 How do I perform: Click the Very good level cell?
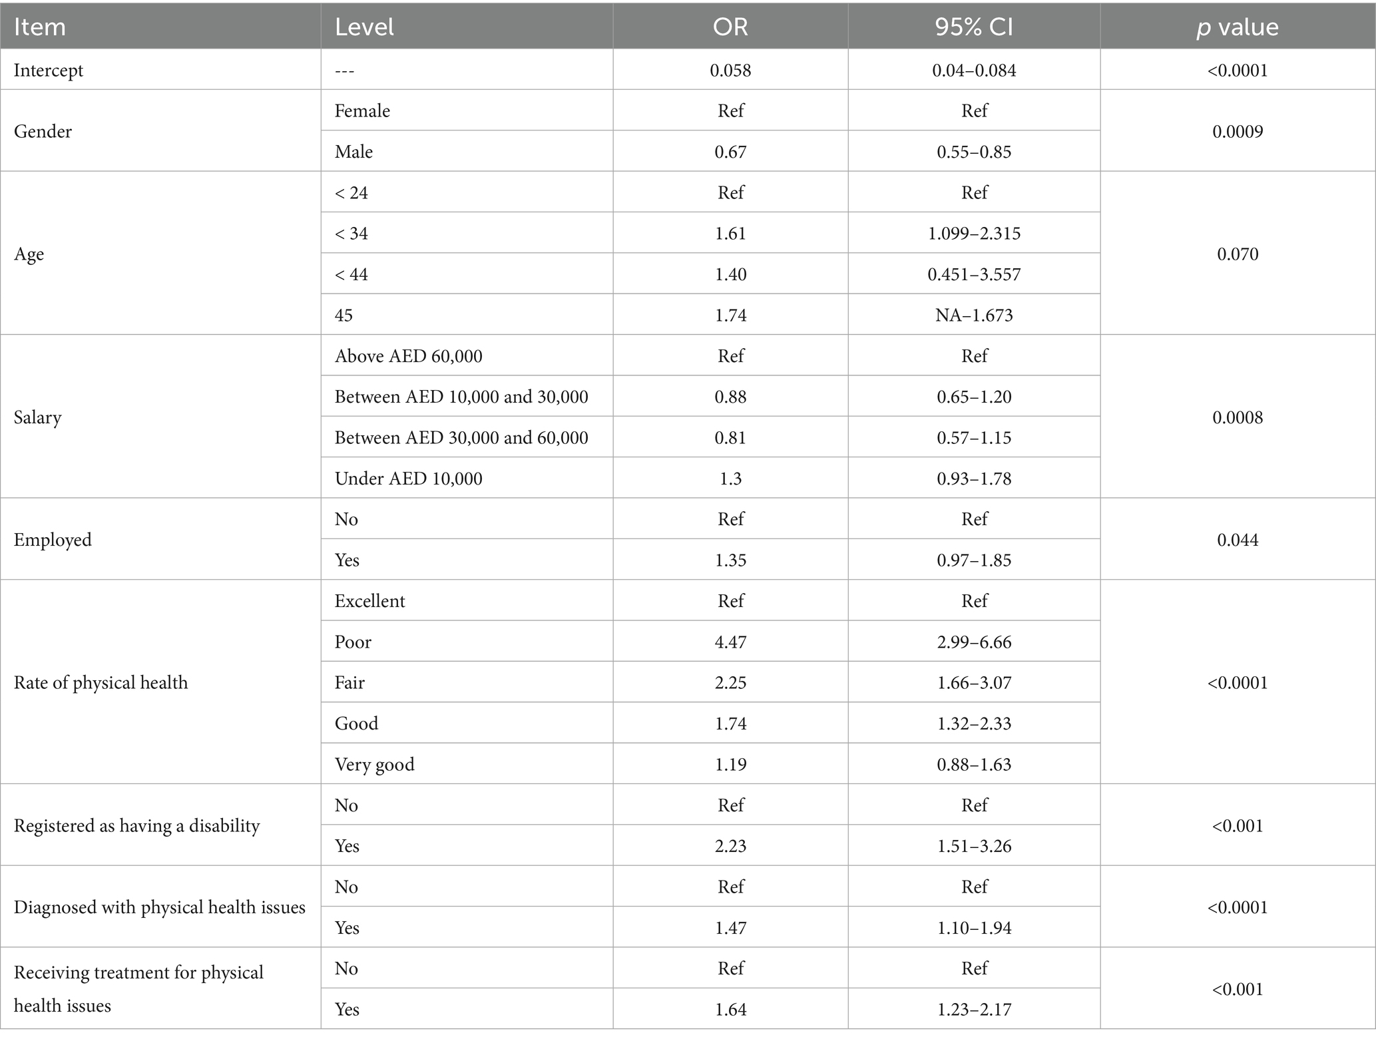point(374,765)
